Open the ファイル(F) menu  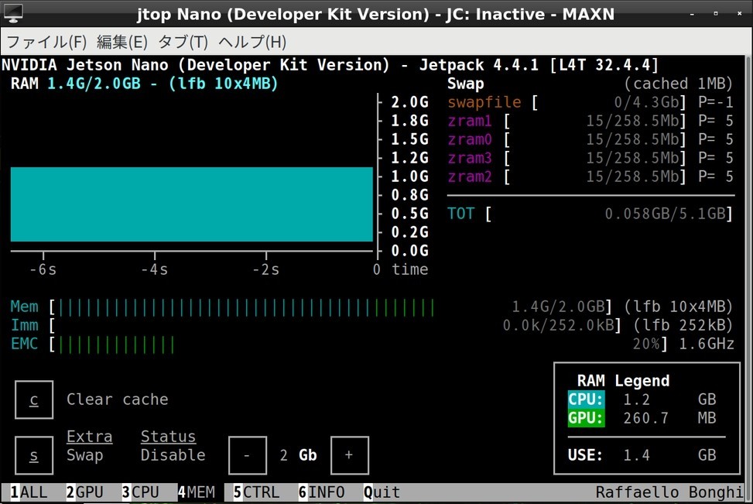tap(46, 43)
